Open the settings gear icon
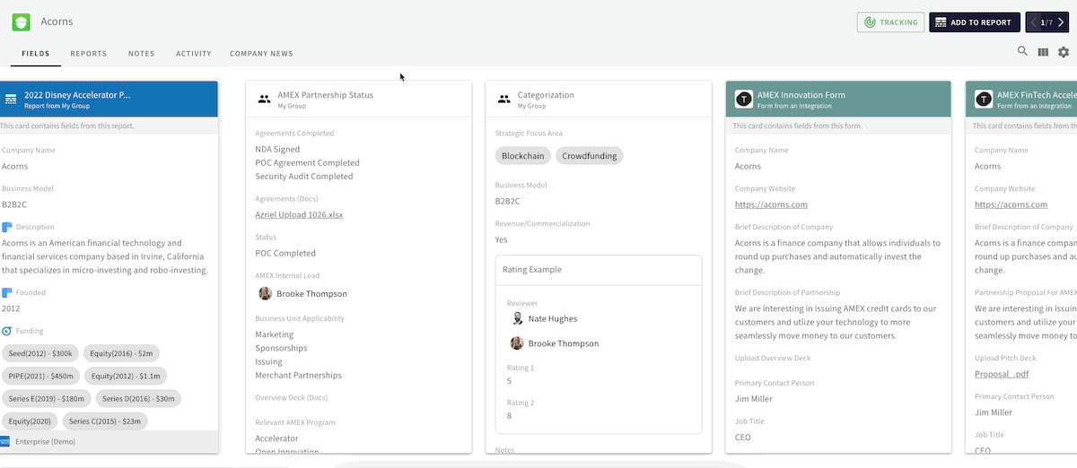The image size is (1077, 468). point(1064,53)
